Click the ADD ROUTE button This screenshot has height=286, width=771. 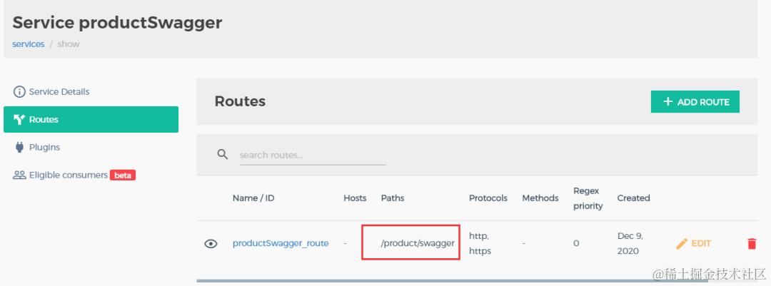click(695, 102)
